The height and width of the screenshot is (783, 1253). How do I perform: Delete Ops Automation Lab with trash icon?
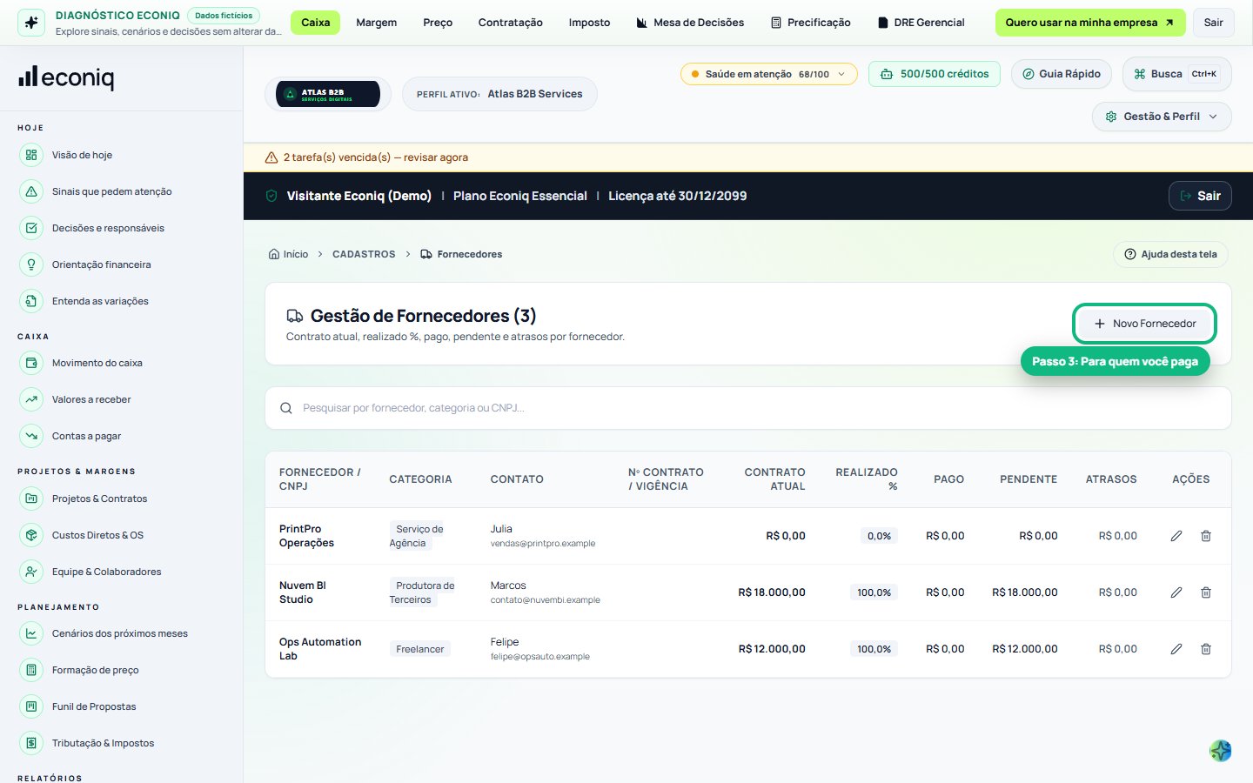(x=1206, y=649)
